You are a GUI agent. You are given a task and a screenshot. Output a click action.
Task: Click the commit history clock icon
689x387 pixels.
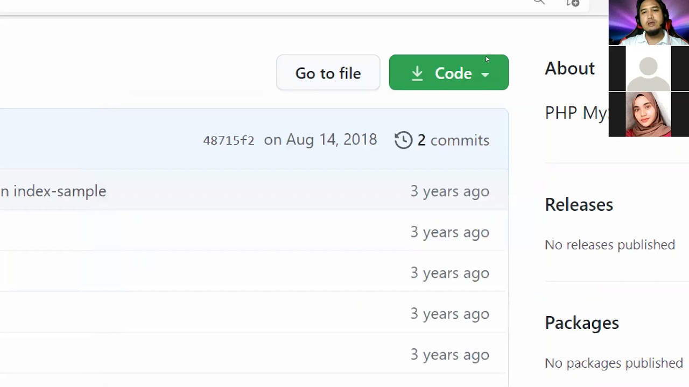(403, 140)
